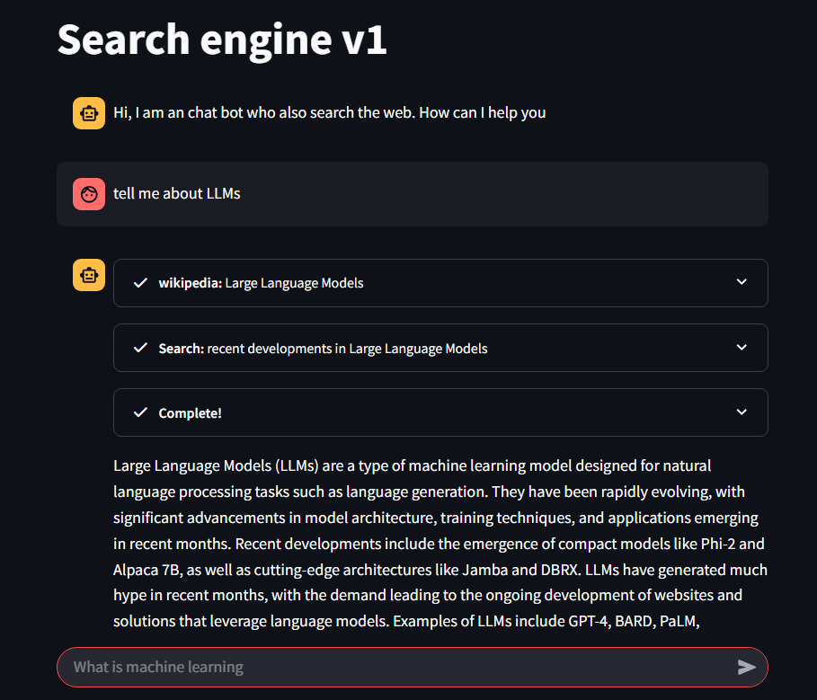Click the checkmark icon on the Search step
This screenshot has width=817, height=700.
click(139, 348)
